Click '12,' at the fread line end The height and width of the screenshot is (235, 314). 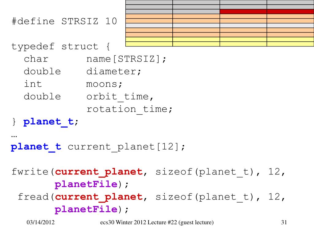click(276, 197)
